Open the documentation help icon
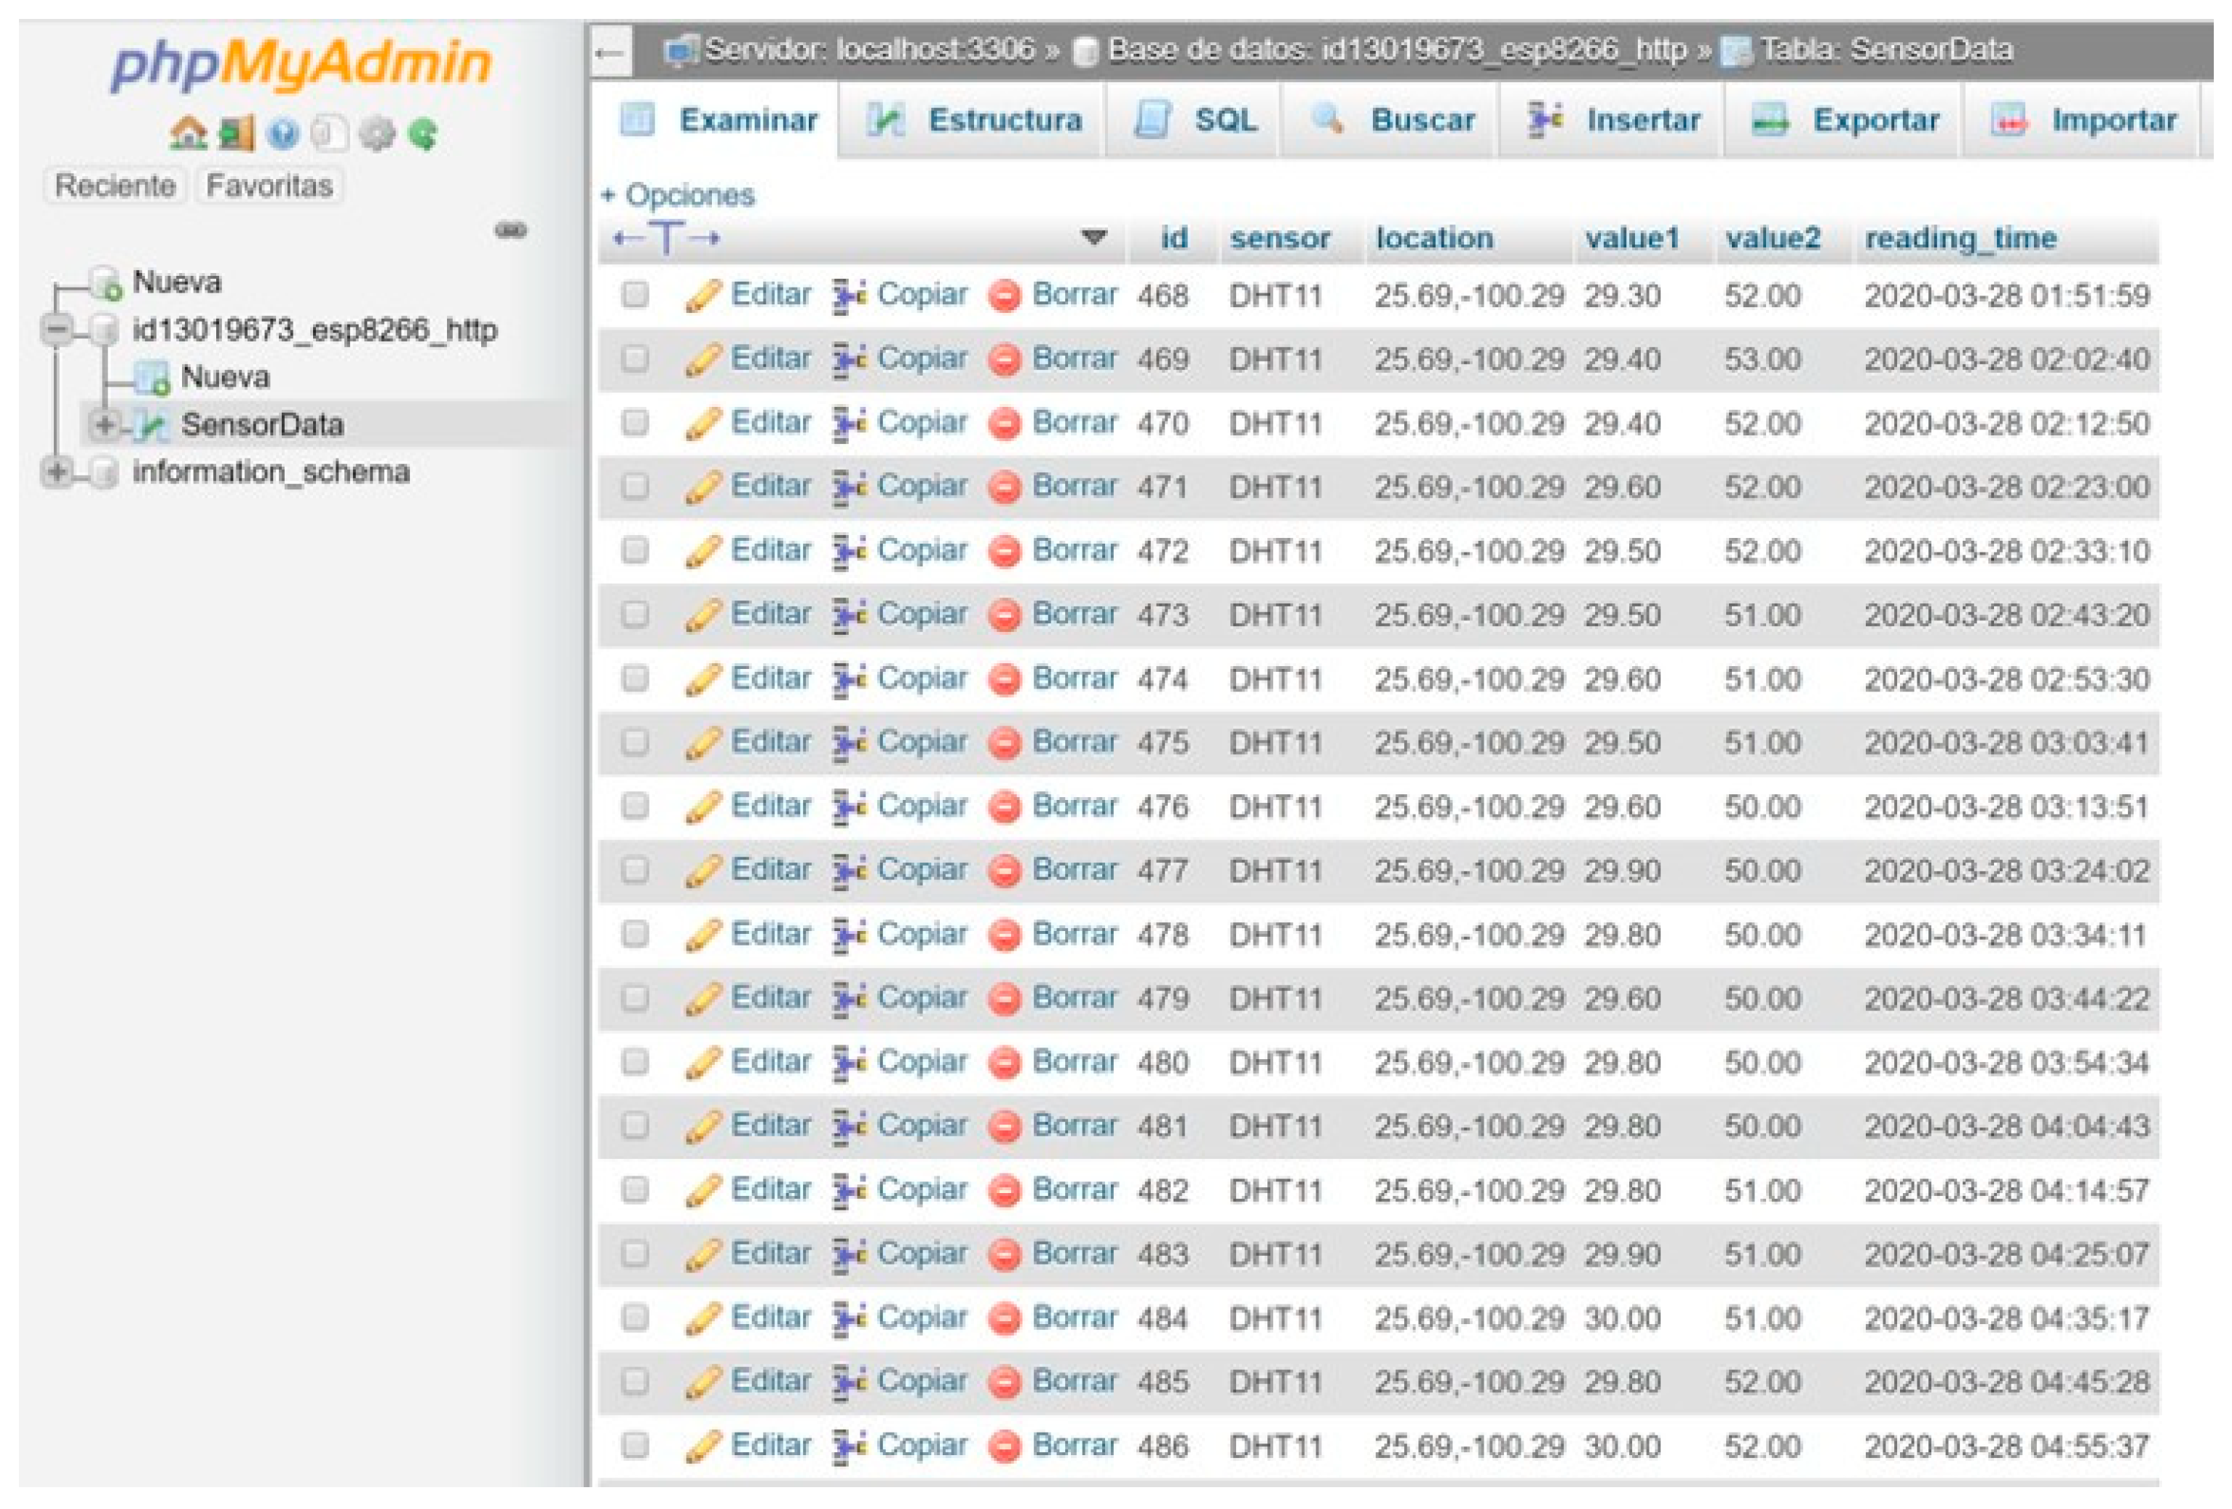The width and height of the screenshot is (2232, 1509). point(282,133)
